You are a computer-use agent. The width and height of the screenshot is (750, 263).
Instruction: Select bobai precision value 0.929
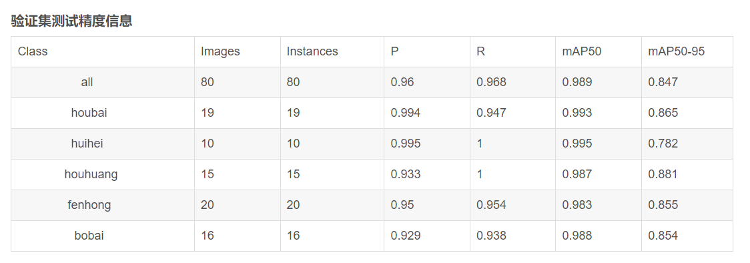pyautogui.click(x=406, y=236)
